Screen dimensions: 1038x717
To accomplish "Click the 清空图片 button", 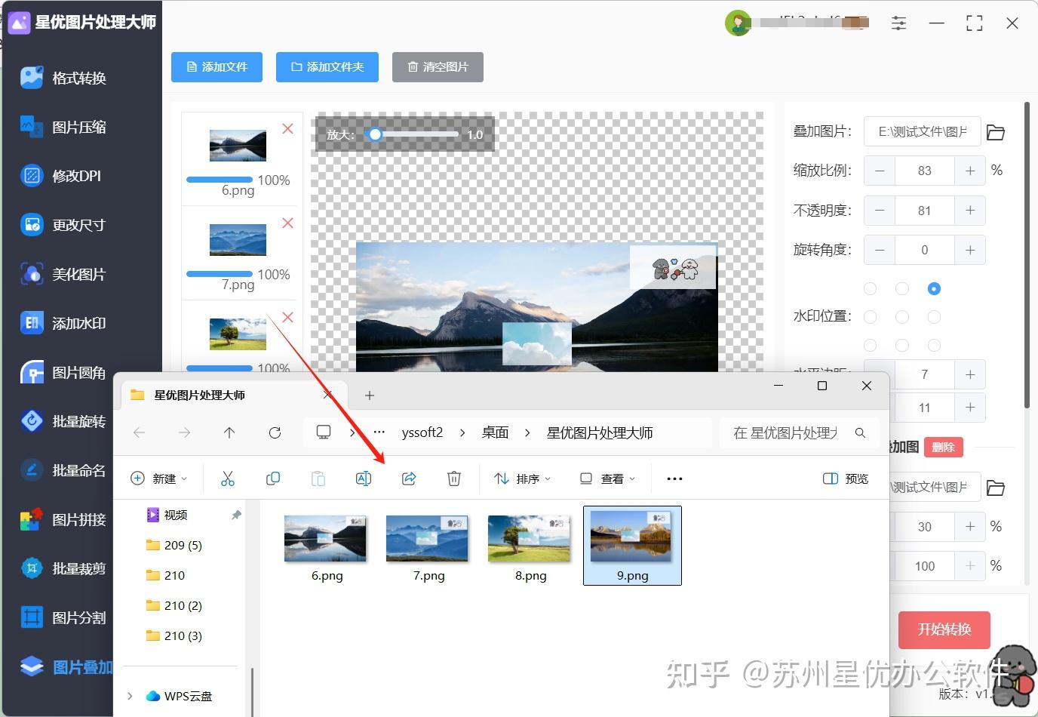I will pos(438,66).
